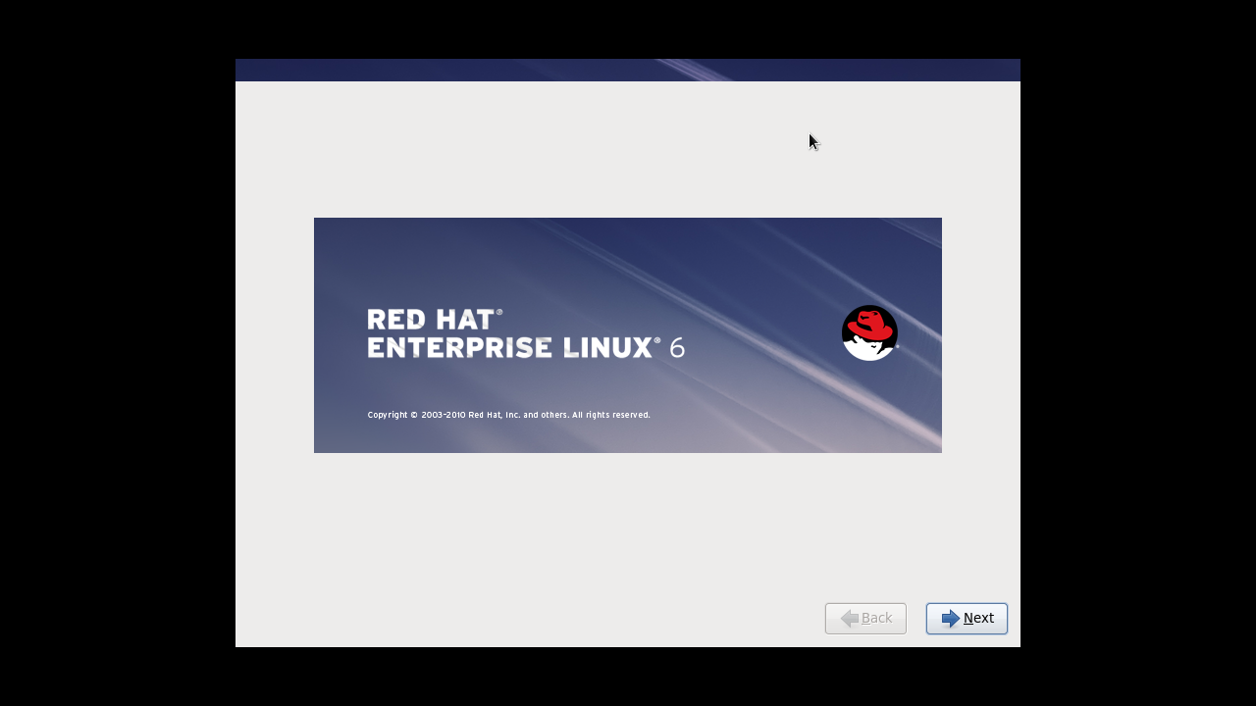Click the greyed-out Back button
The image size is (1256, 706).
865,619
